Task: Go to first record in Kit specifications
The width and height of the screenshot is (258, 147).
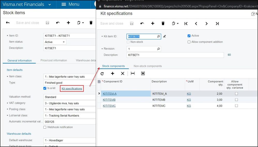Action: point(186,24)
